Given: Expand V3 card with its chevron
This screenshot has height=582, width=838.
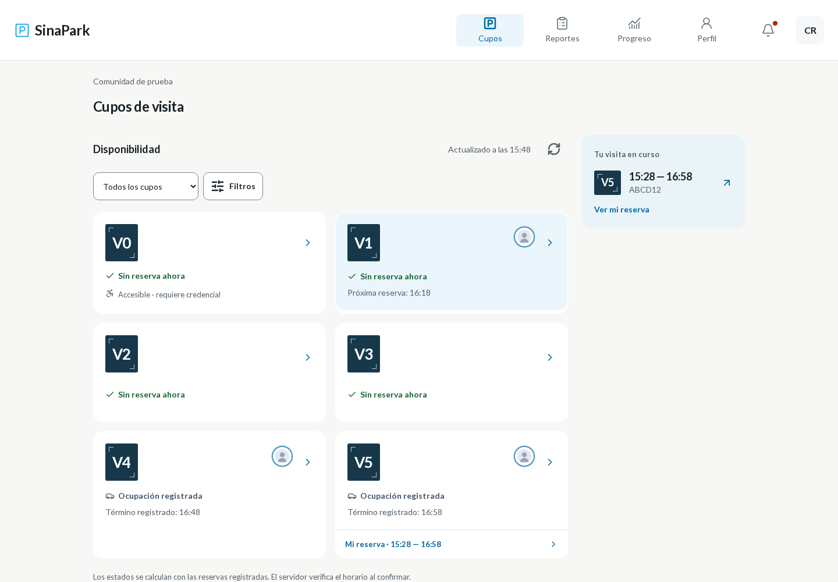Looking at the screenshot, I should click(550, 357).
